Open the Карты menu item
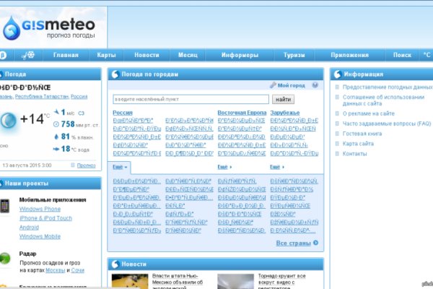This screenshot has height=289, width=433. coord(107,55)
